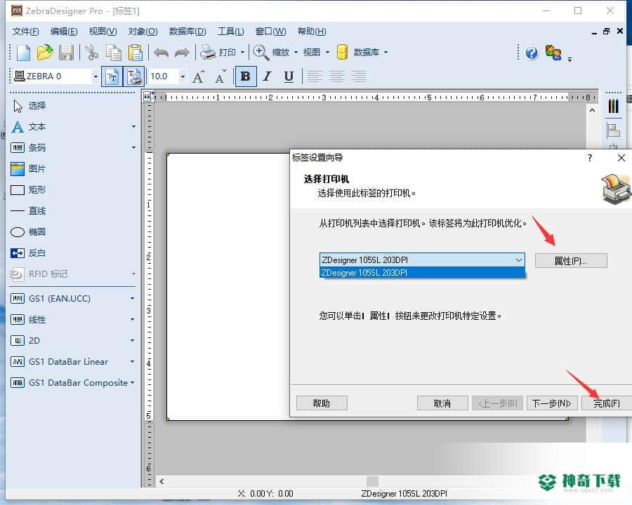632x505 pixels.
Task: Click 下一步(N)> next button
Action: click(551, 403)
